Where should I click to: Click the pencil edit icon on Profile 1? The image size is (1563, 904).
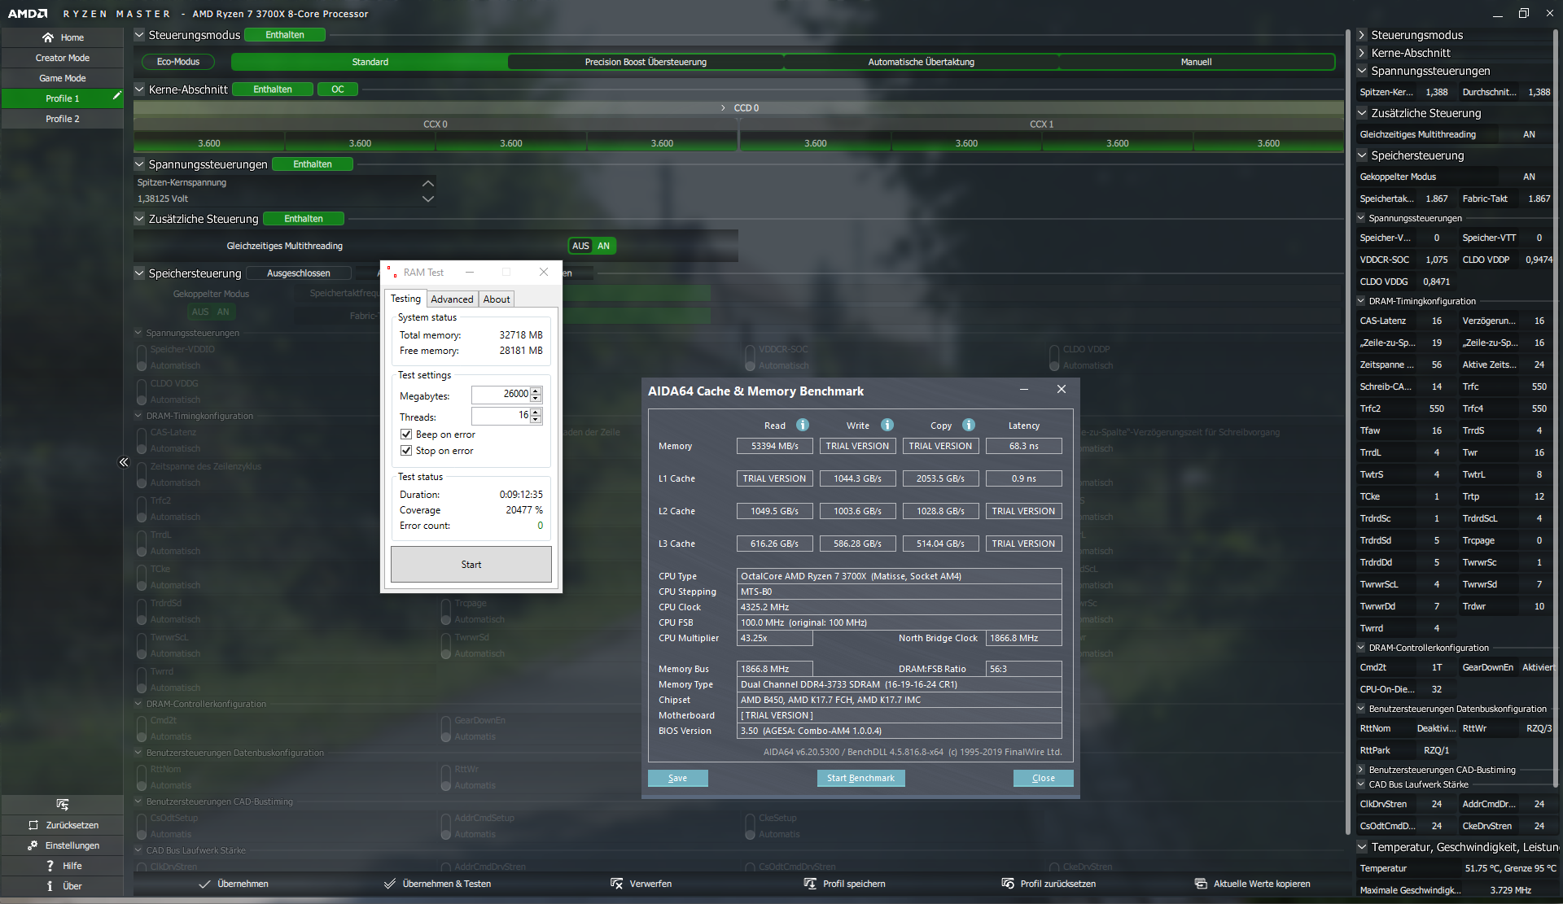(x=116, y=96)
